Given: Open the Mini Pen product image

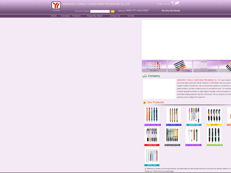Looking at the screenshot, I should click(x=214, y=115).
